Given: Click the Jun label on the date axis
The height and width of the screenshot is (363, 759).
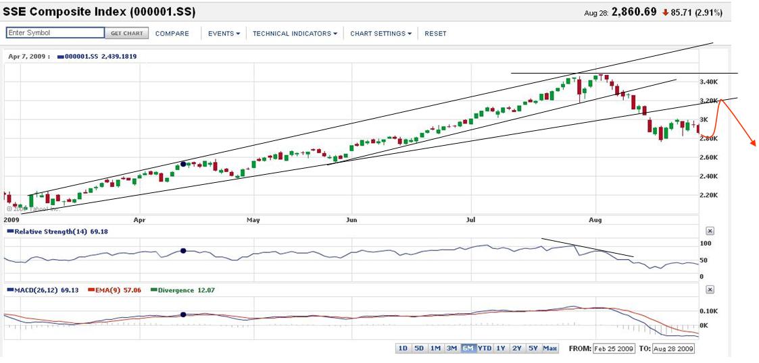Looking at the screenshot, I should (x=352, y=220).
